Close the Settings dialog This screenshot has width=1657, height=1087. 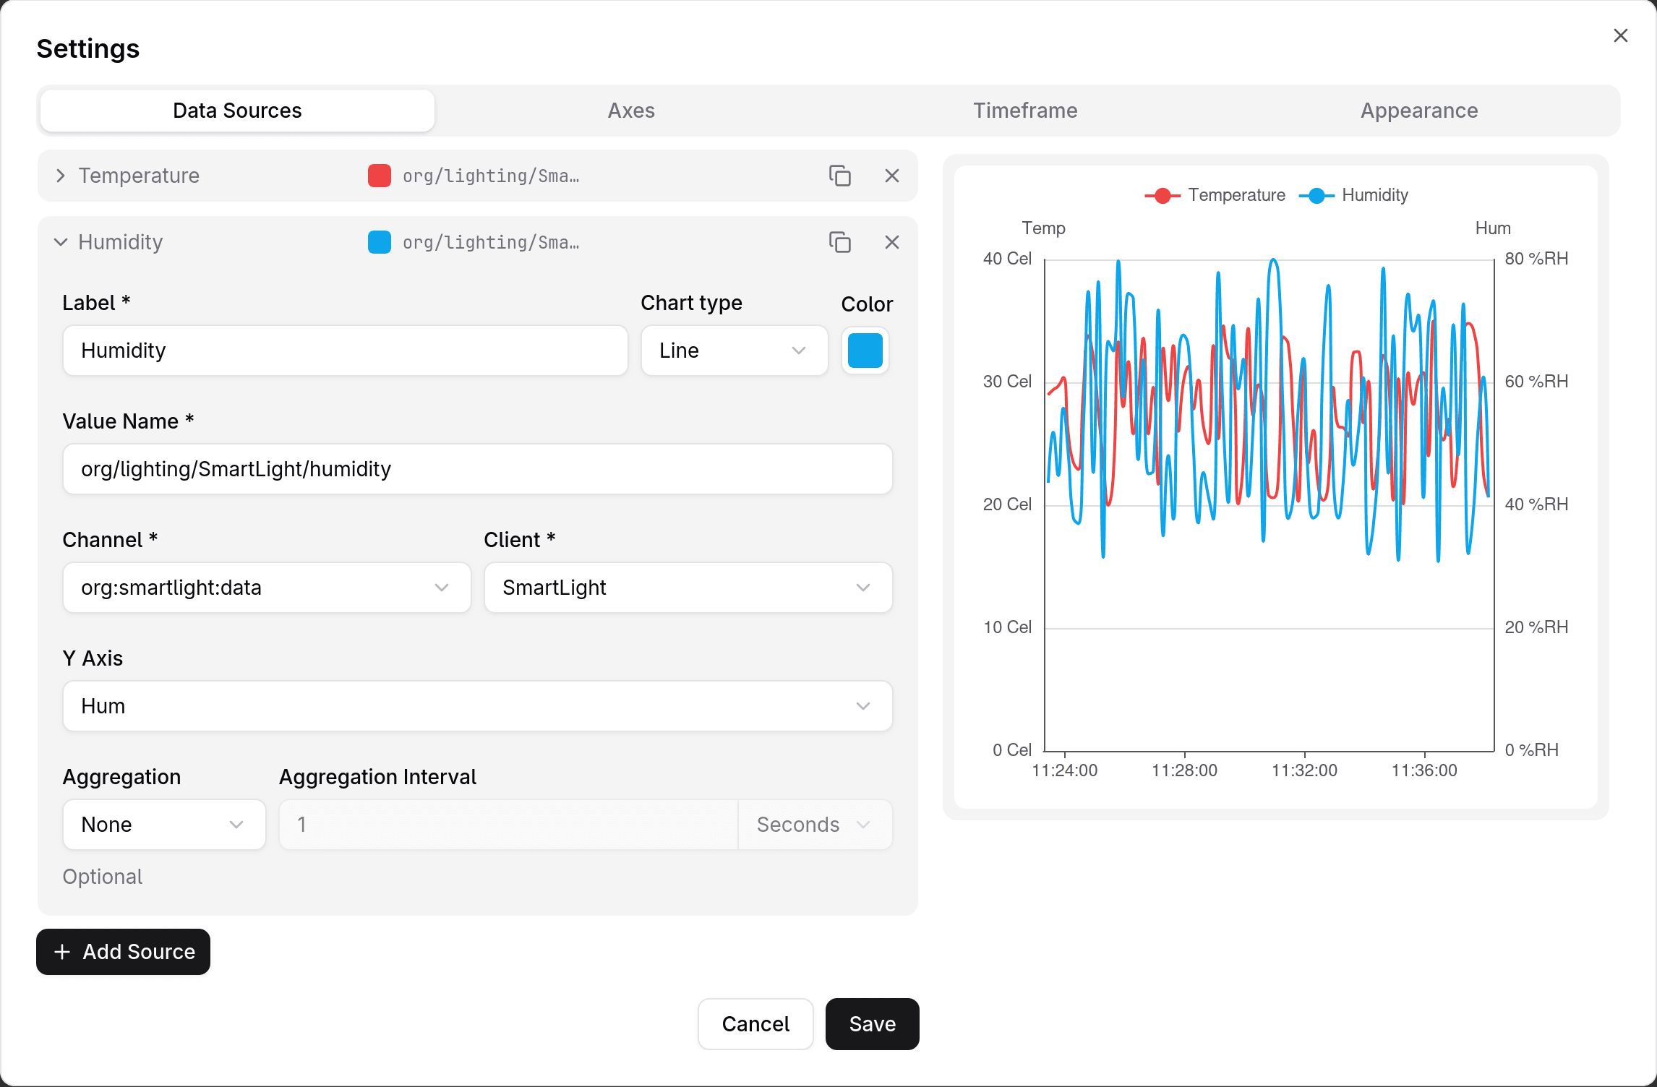tap(1620, 35)
